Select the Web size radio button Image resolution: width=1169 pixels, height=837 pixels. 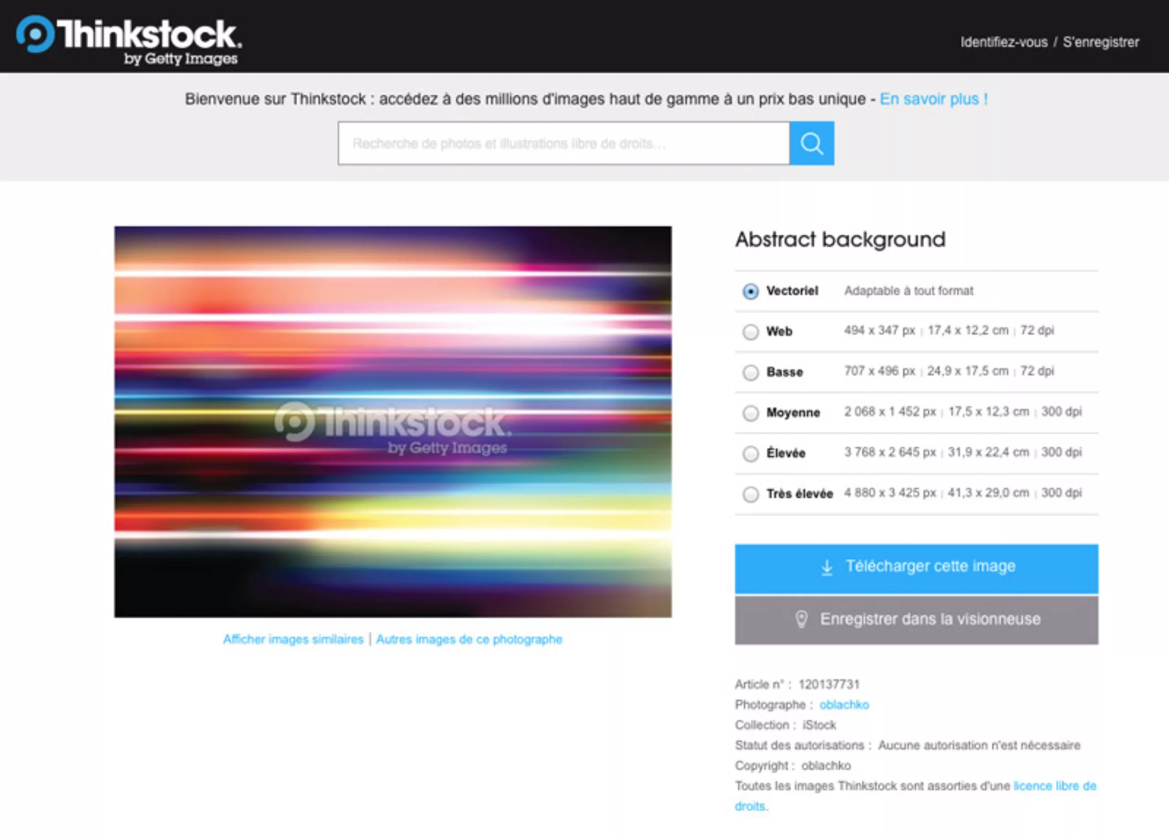750,332
